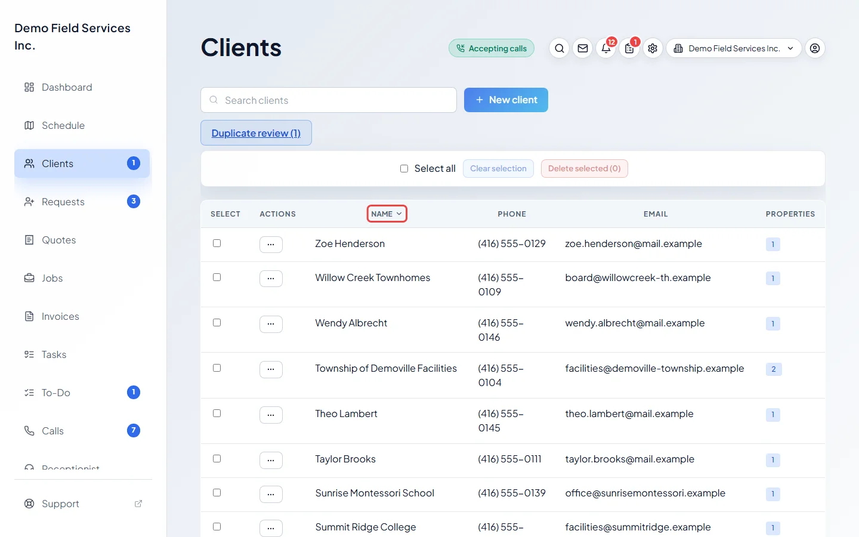The image size is (859, 537).
Task: Toggle the Select all checkbox
Action: point(404,169)
